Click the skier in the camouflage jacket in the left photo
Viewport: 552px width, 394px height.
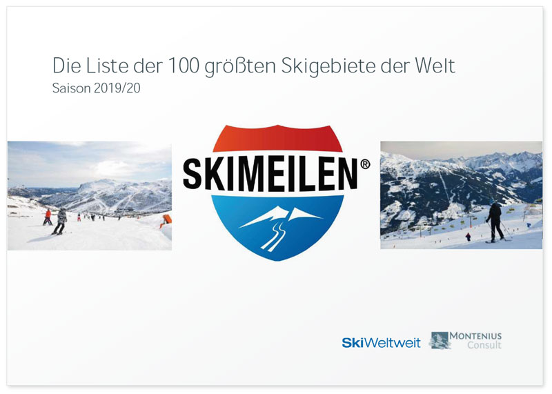[60, 221]
